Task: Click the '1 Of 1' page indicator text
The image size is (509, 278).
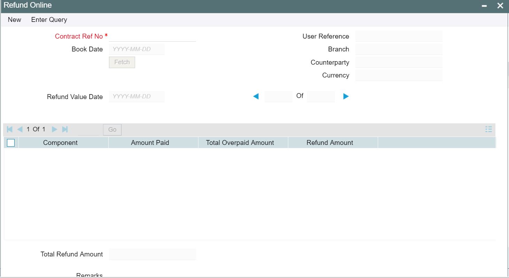Action: point(36,129)
